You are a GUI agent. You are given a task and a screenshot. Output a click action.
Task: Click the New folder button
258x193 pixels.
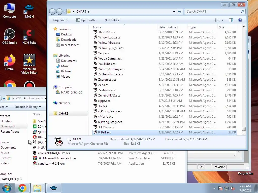tap(112, 20)
